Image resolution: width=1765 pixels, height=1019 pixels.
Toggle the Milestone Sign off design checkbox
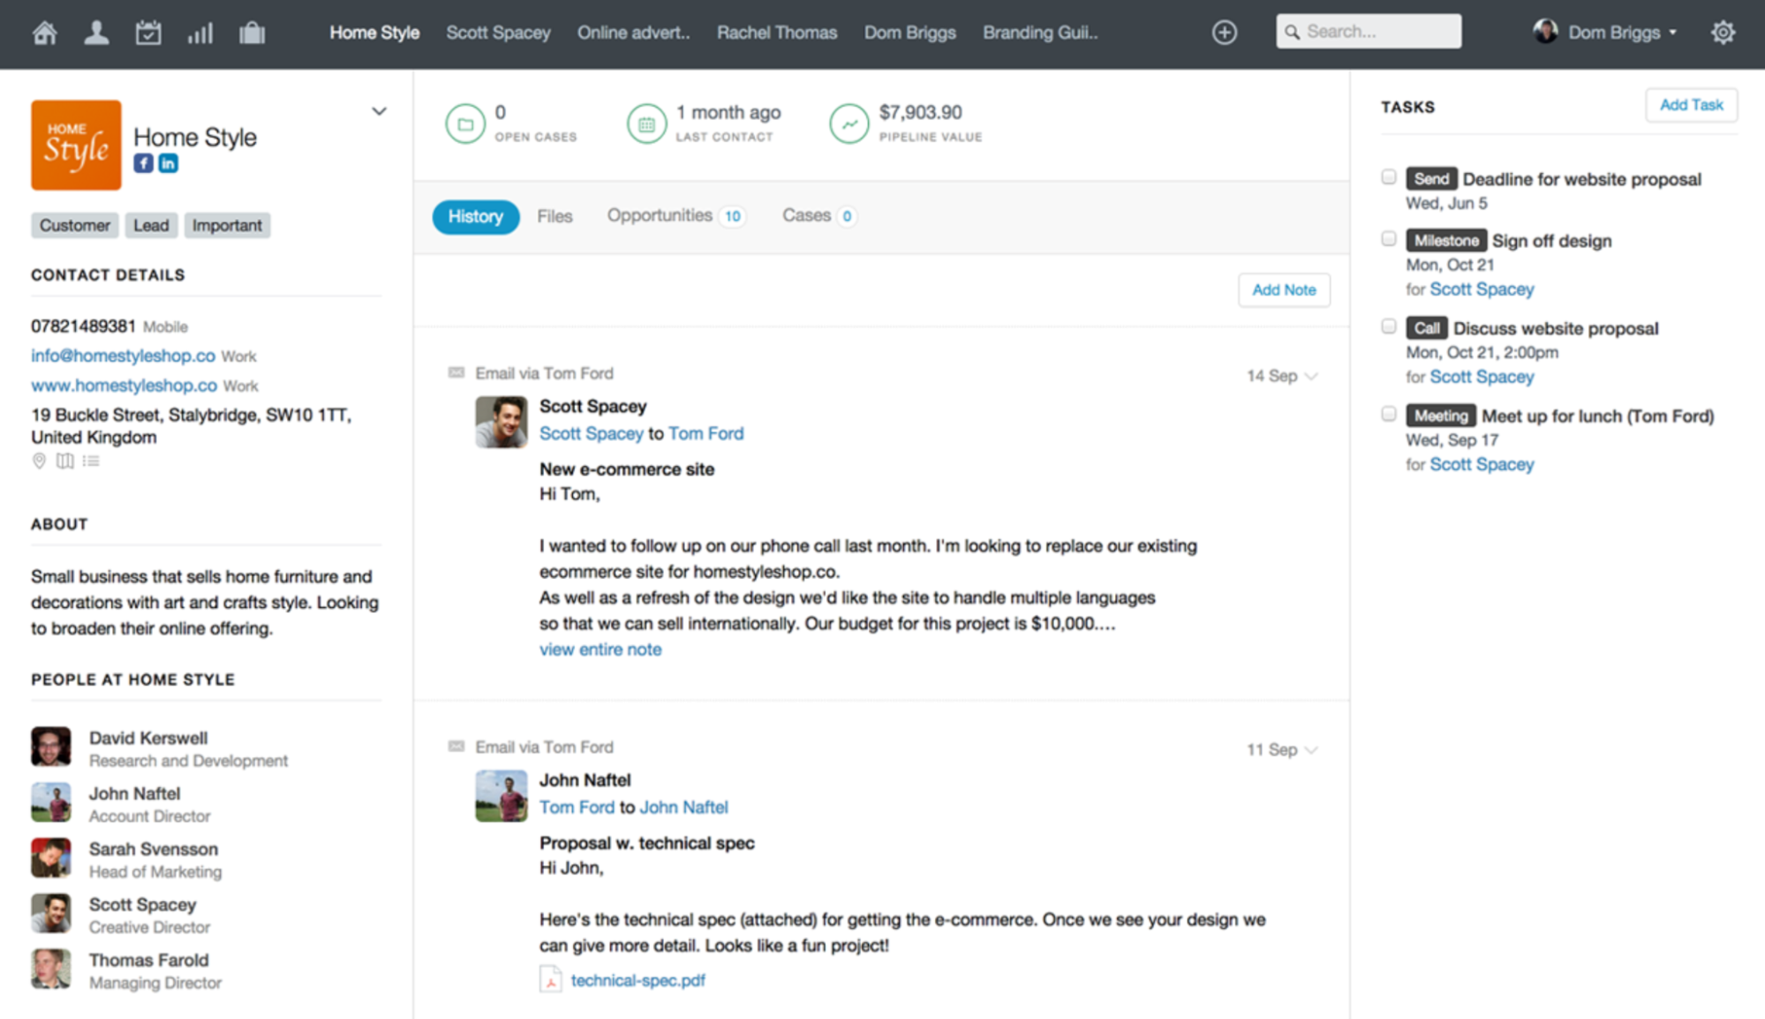click(1387, 240)
